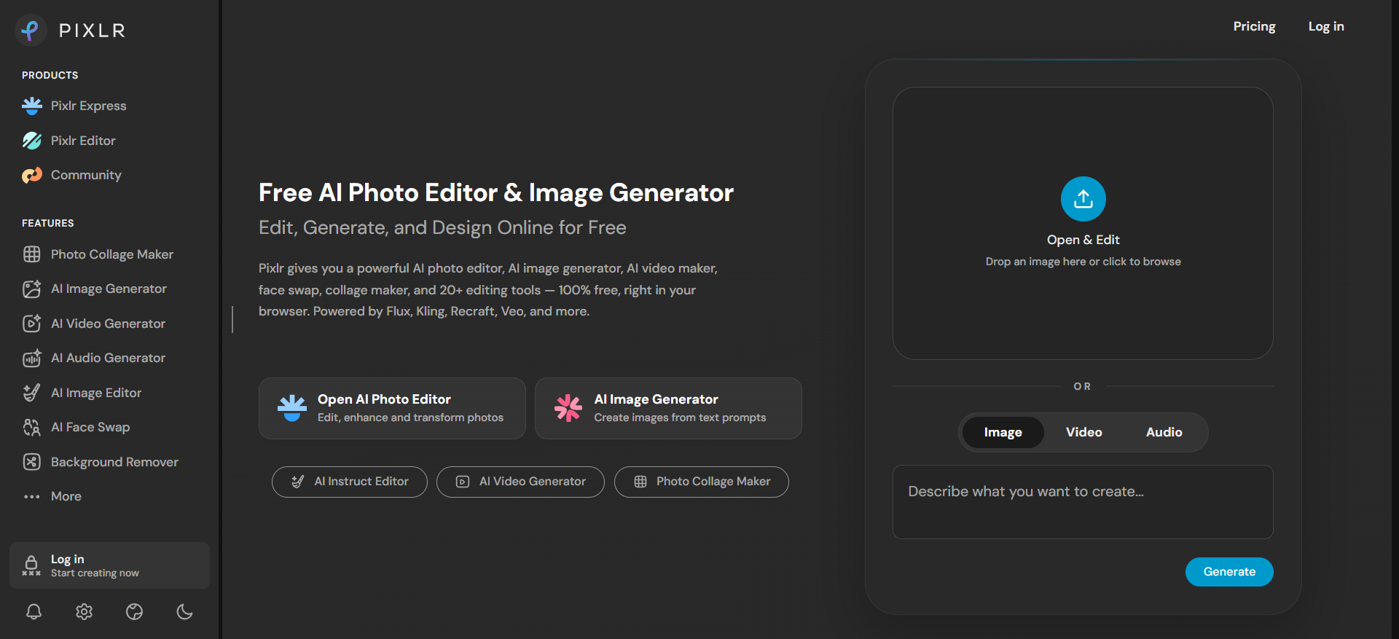Viewport: 1399px width, 639px height.
Task: Click Log in at top right
Action: click(1326, 26)
